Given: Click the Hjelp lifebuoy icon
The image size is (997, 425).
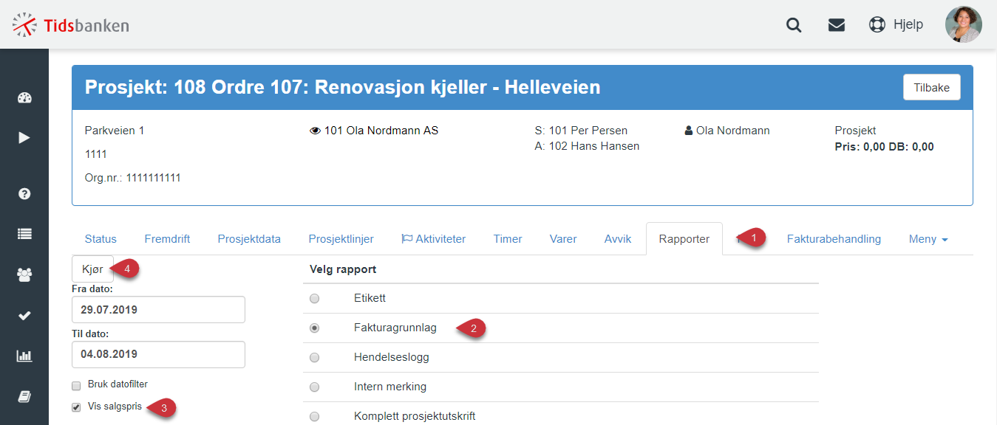Looking at the screenshot, I should tap(877, 25).
